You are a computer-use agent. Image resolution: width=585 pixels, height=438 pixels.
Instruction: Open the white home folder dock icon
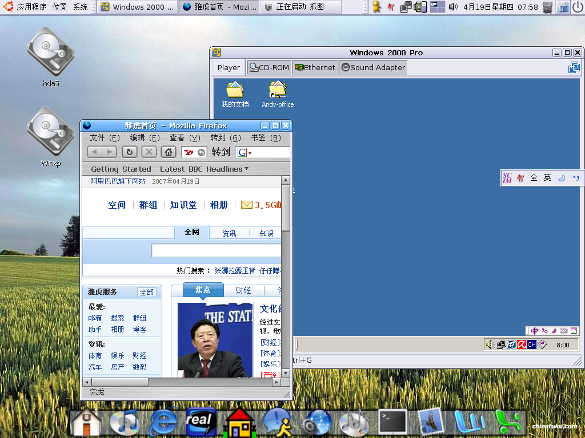click(x=87, y=423)
